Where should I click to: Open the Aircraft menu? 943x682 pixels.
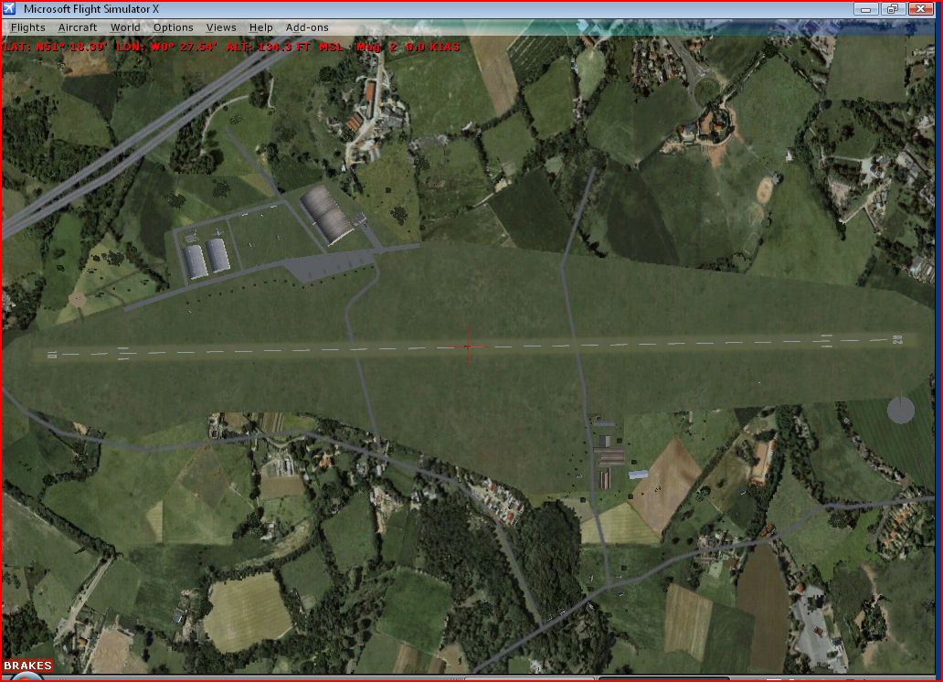[x=78, y=27]
